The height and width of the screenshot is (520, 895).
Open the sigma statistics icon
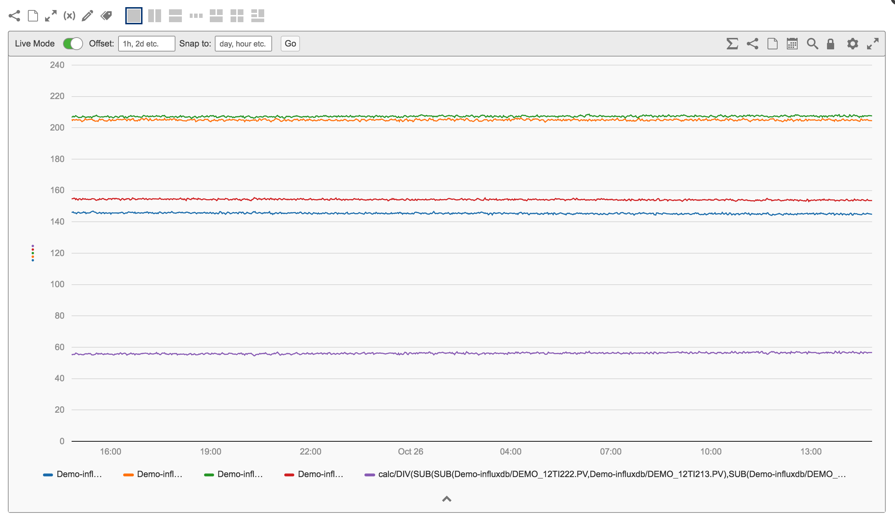pyautogui.click(x=732, y=44)
